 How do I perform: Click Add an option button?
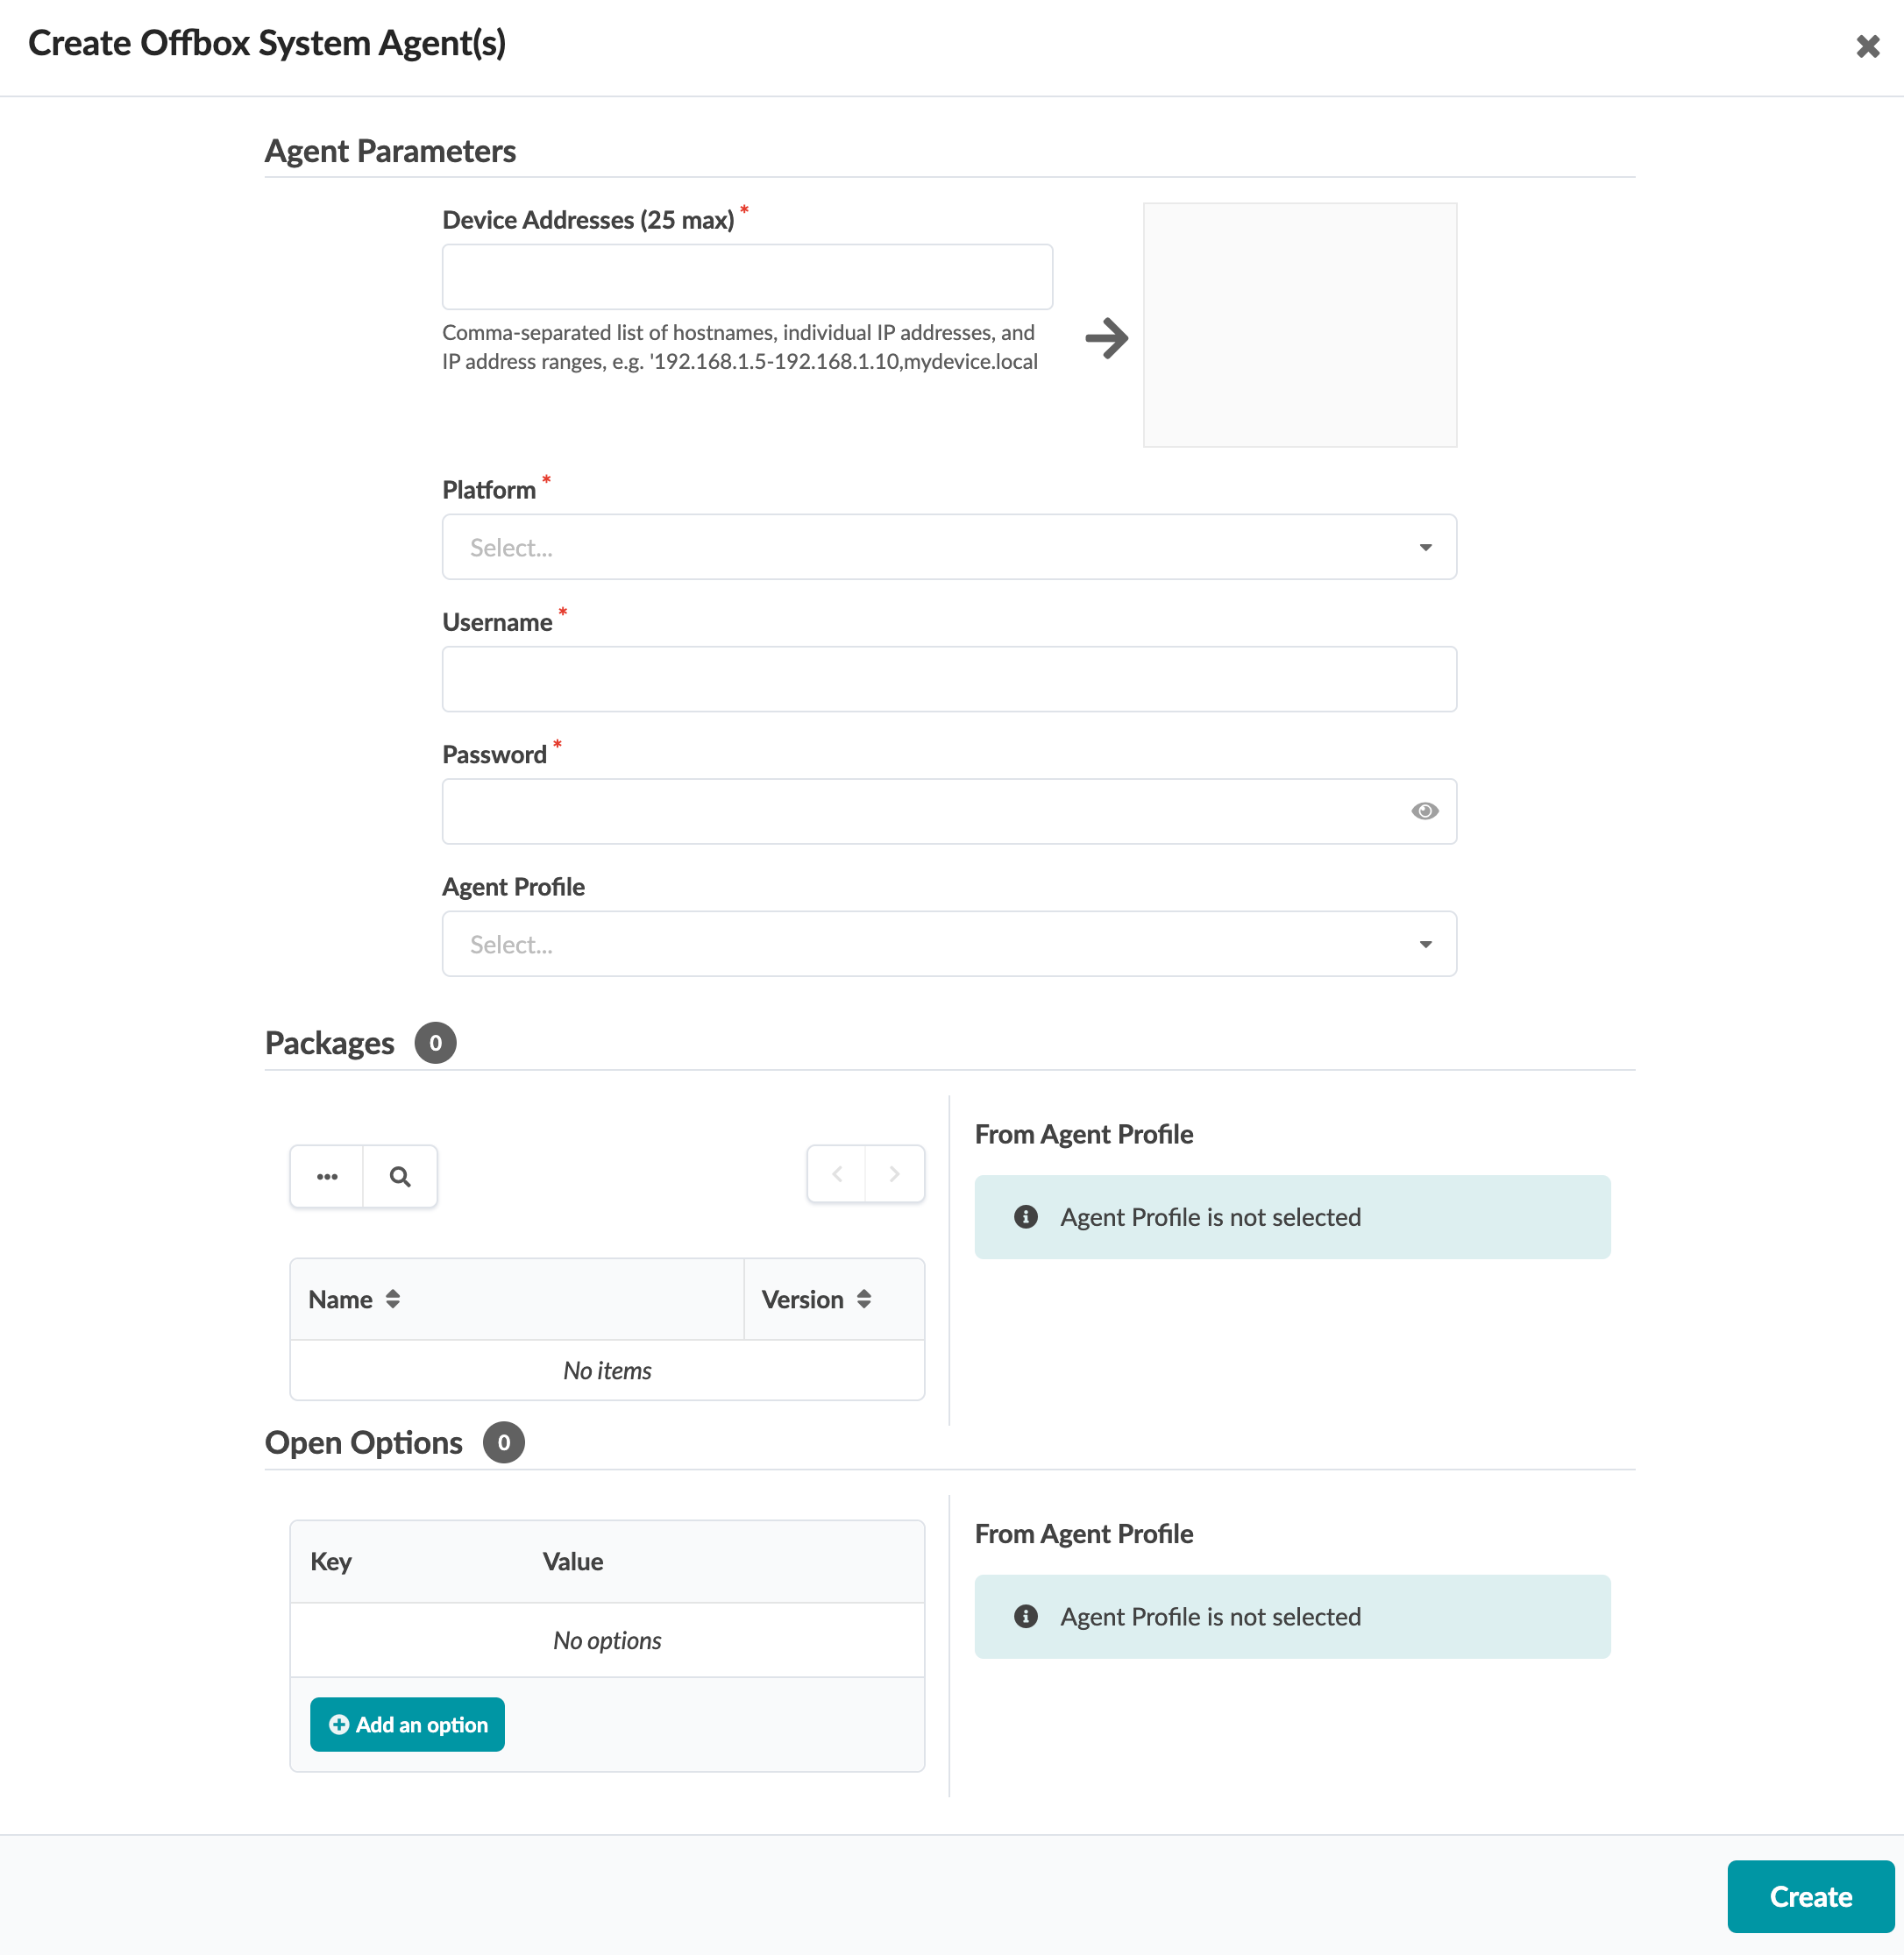tap(407, 1725)
